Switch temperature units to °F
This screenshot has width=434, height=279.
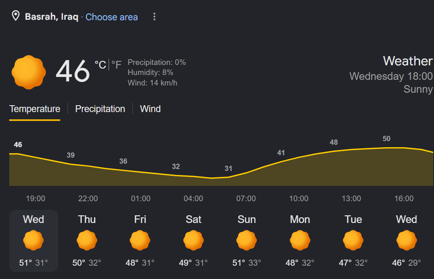click(116, 65)
